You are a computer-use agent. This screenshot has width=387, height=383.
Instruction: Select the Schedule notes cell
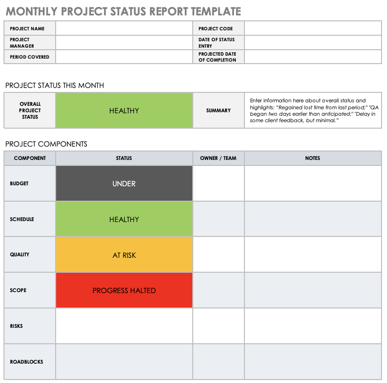(x=313, y=219)
